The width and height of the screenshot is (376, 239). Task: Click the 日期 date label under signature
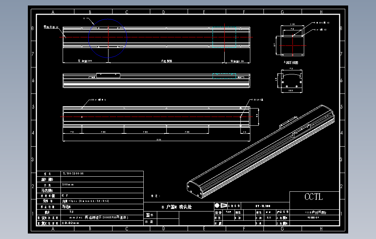coord(149,222)
